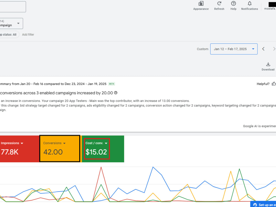Click the info icon beside 'increased by 20.00'

(116, 93)
